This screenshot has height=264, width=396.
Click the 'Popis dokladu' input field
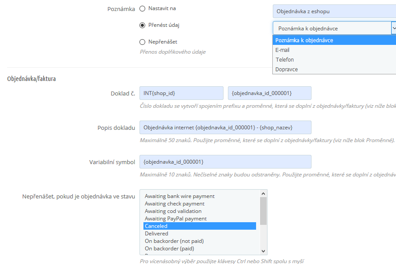pyautogui.click(x=225, y=128)
